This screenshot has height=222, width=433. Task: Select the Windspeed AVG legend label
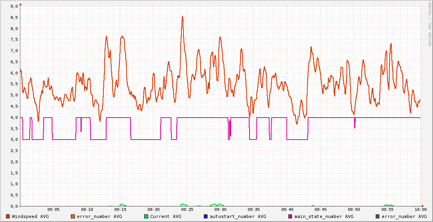tap(30, 216)
